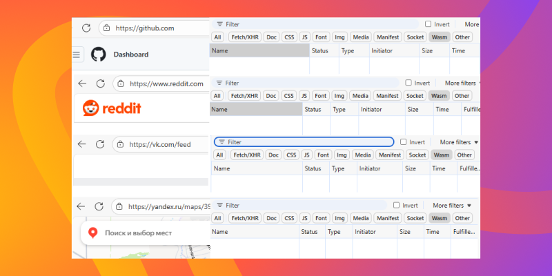Click the red Yandex Maps location pin
This screenshot has width=552, height=276.
93,233
